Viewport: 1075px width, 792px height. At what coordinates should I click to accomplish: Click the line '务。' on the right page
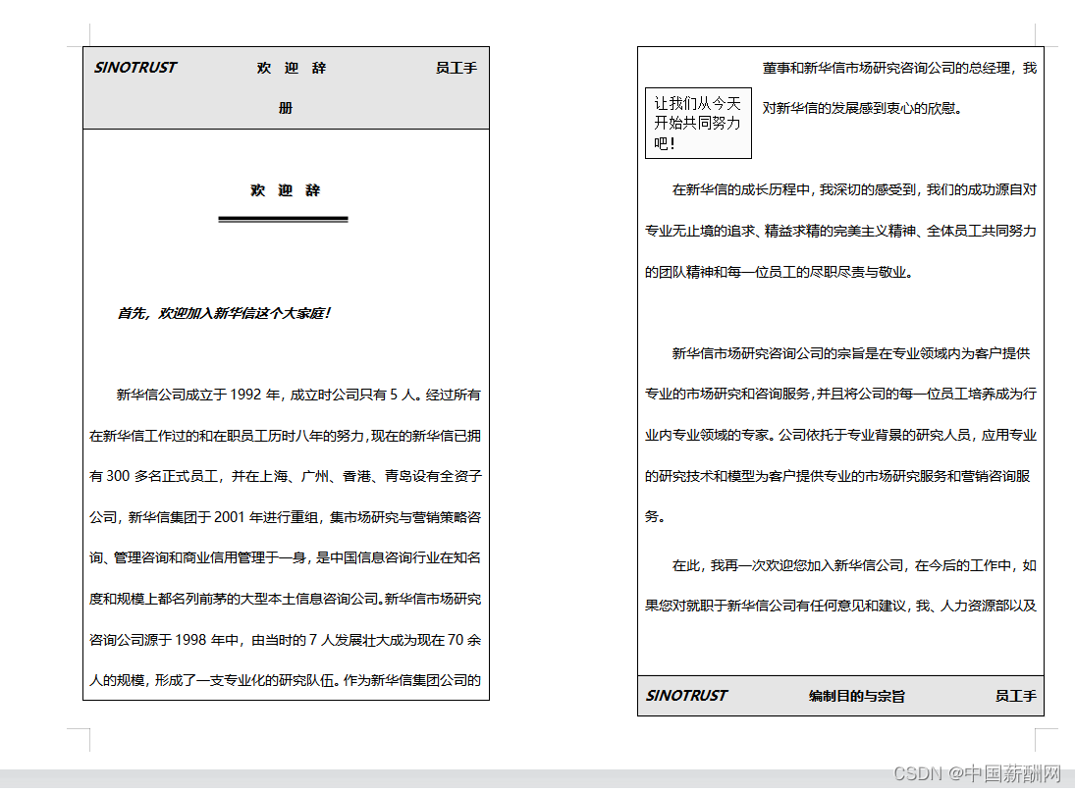655,516
